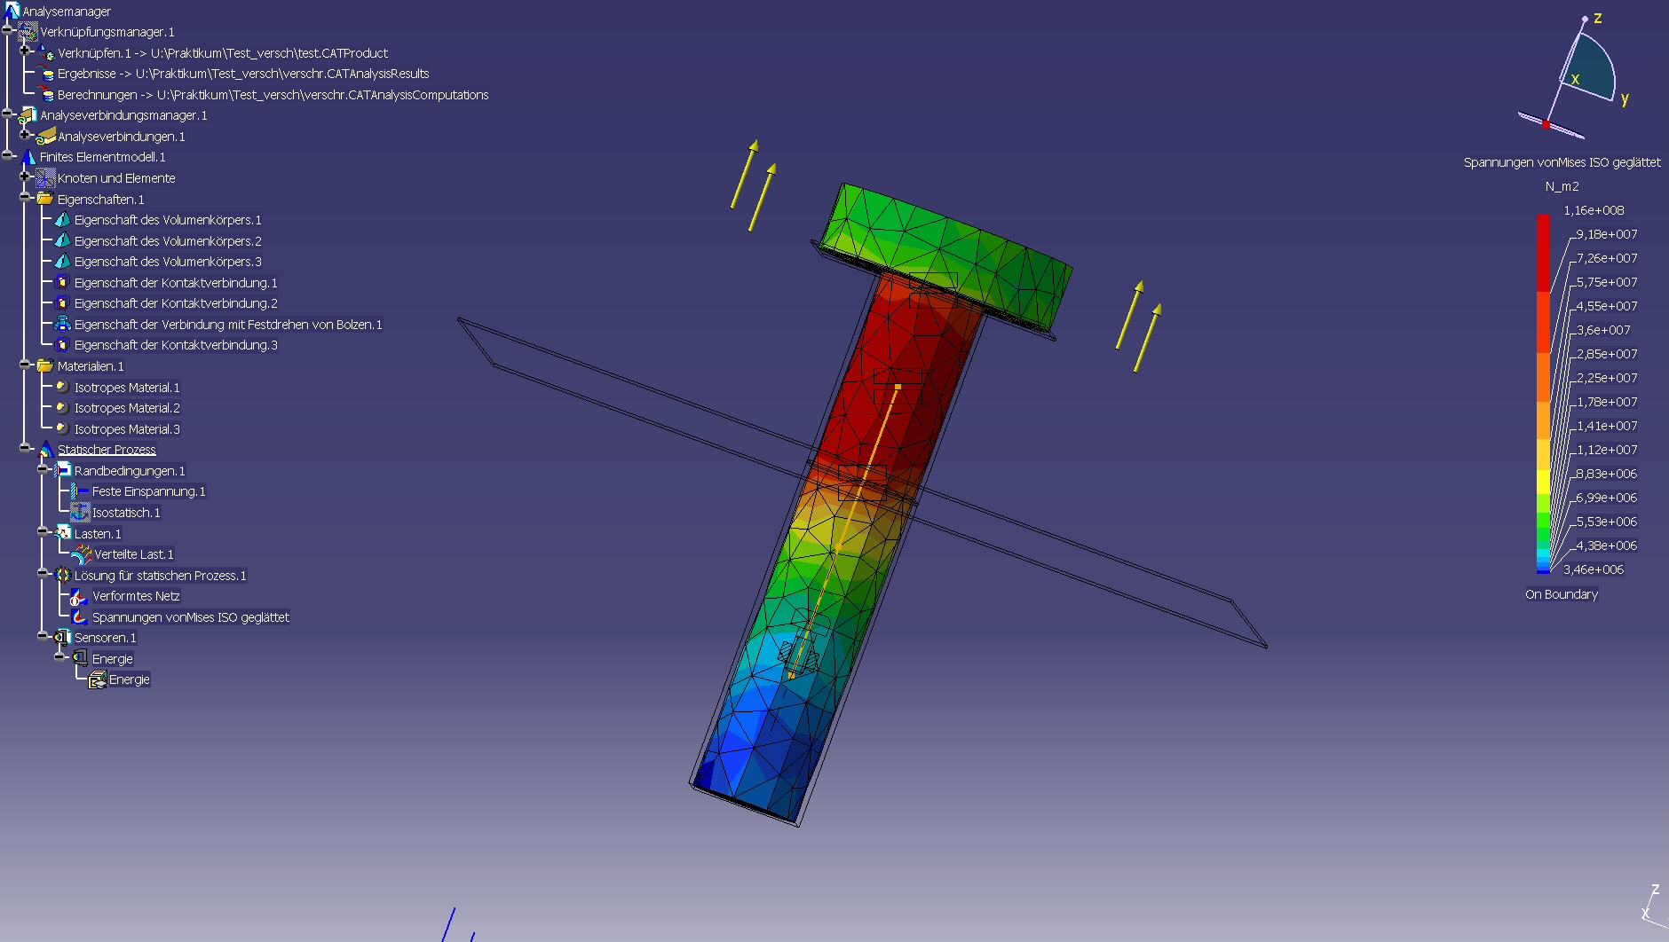This screenshot has width=1669, height=942.
Task: Click the lowest Energie sensor icon
Action: pyautogui.click(x=98, y=679)
